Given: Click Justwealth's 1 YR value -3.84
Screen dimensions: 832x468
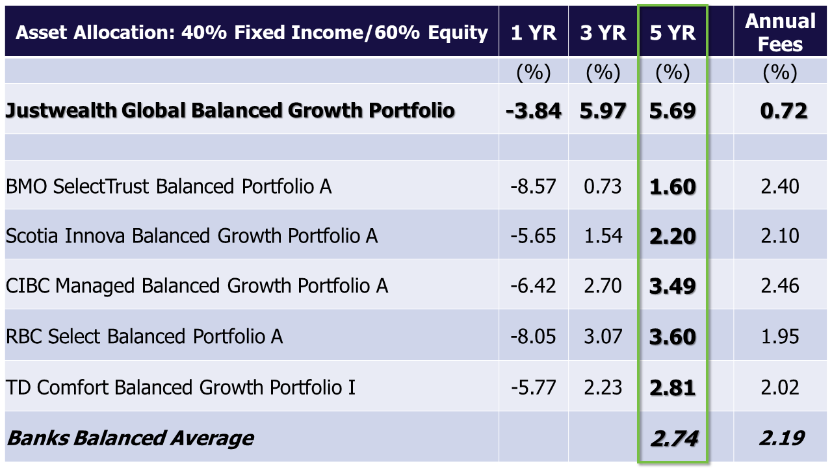Looking at the screenshot, I should point(534,110).
